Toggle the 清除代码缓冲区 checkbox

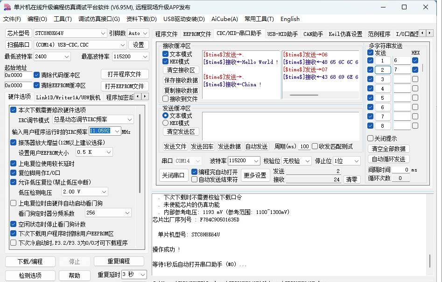[x=37, y=75]
